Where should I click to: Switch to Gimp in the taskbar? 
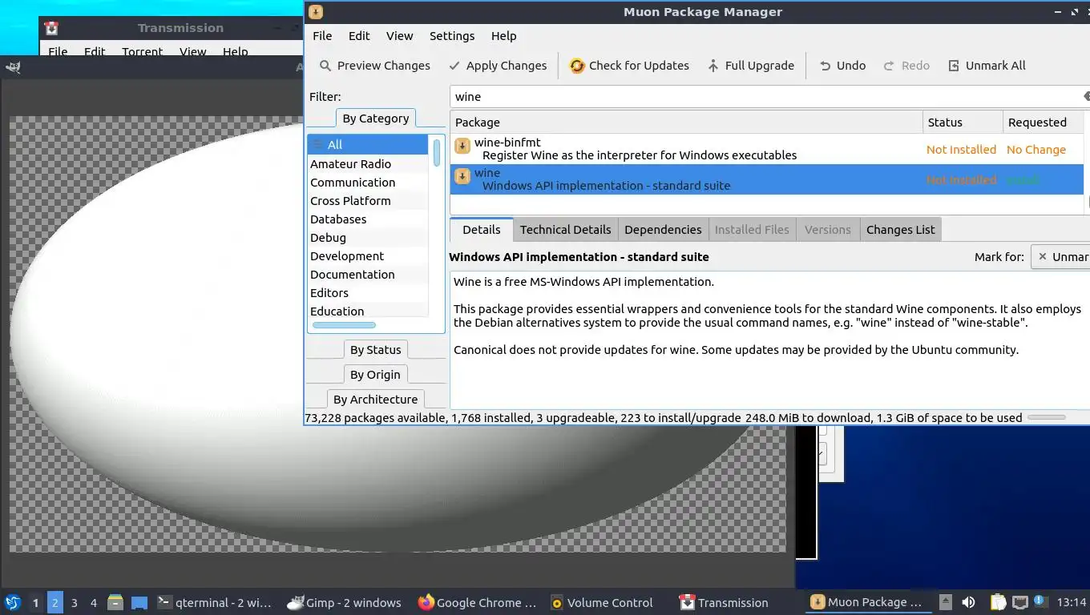click(x=345, y=602)
